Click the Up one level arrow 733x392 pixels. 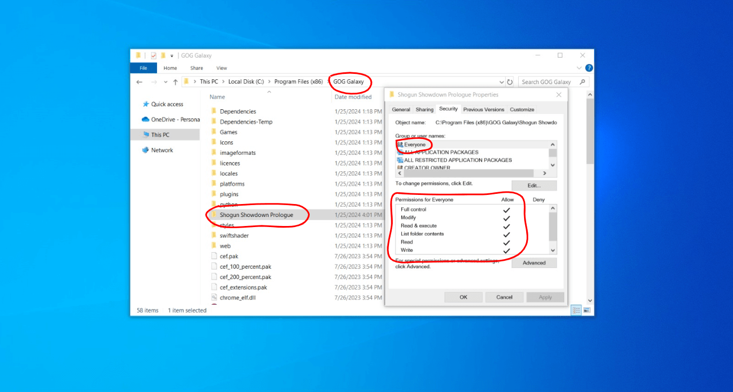click(175, 82)
